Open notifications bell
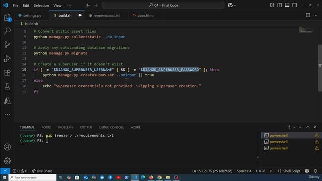This screenshot has width=322, height=181. pyautogui.click(x=315, y=171)
